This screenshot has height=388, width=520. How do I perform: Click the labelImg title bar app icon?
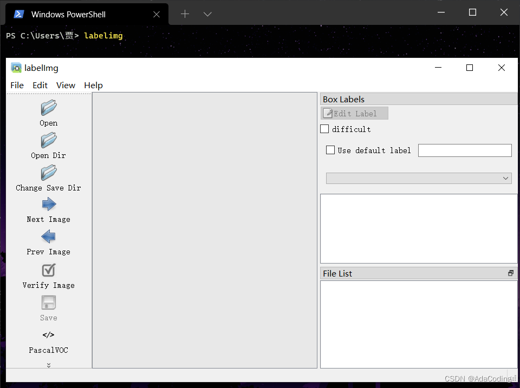[16, 68]
